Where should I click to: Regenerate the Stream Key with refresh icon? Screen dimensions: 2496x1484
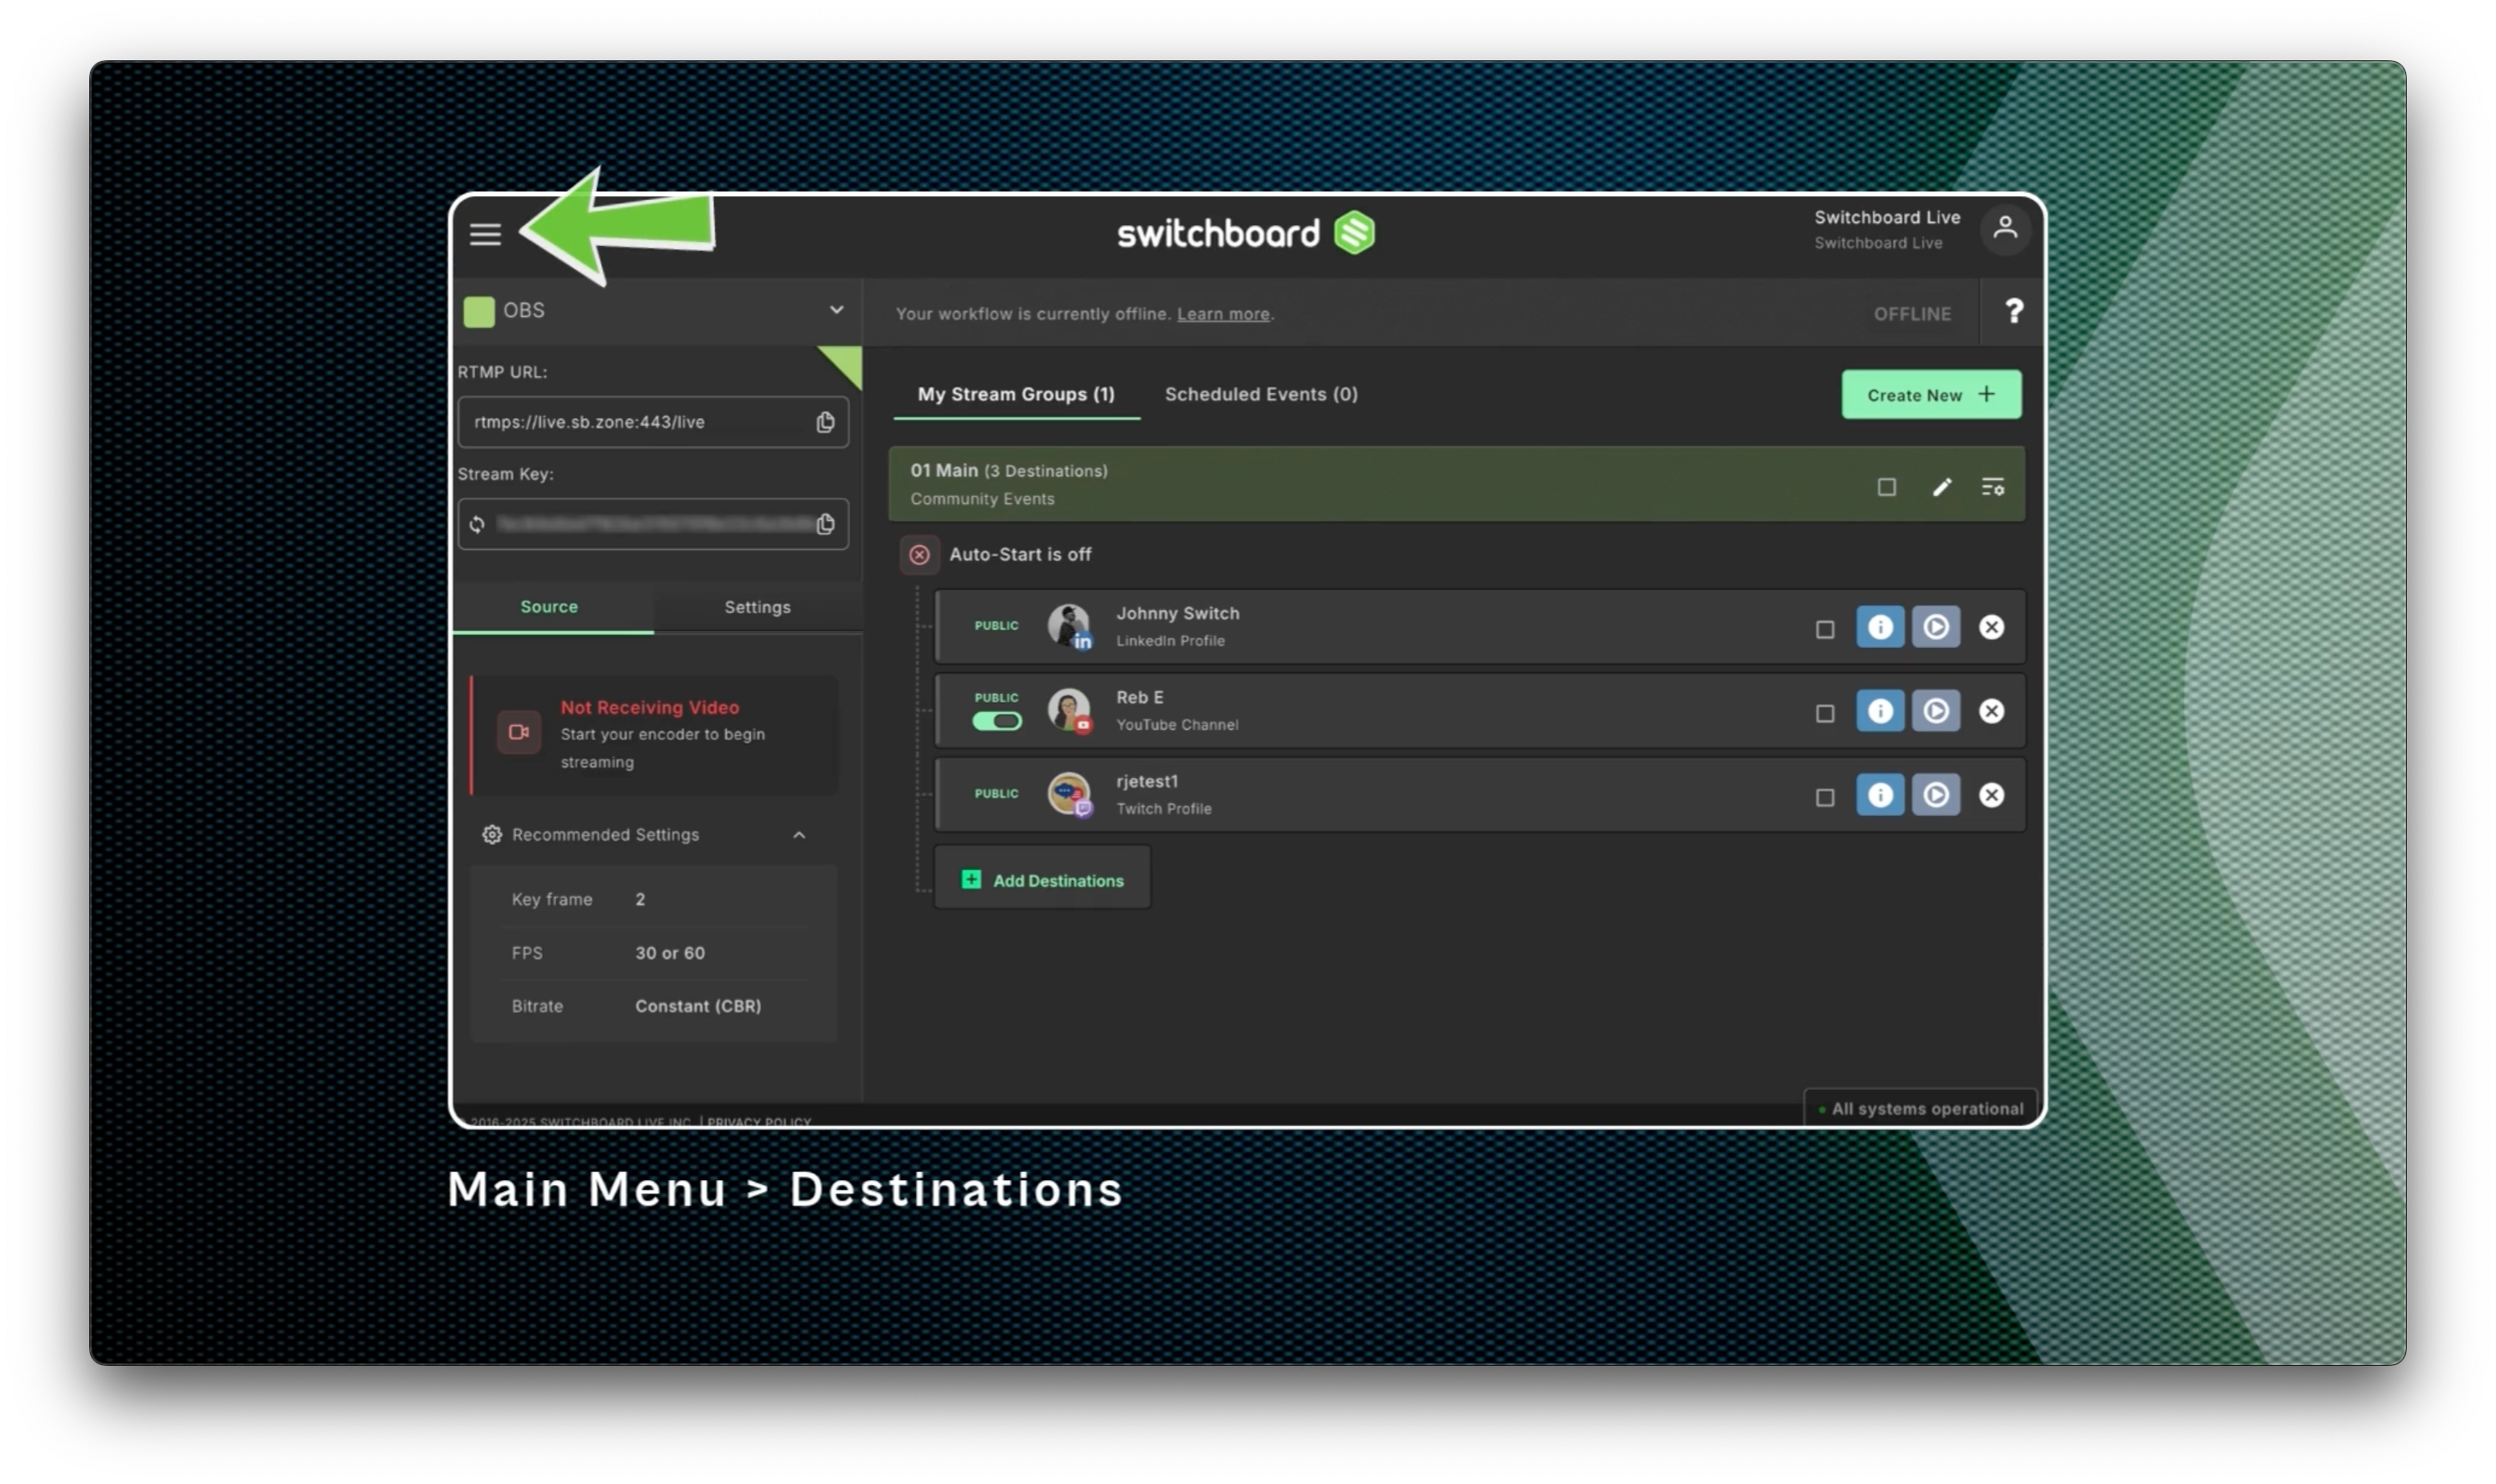point(477,524)
